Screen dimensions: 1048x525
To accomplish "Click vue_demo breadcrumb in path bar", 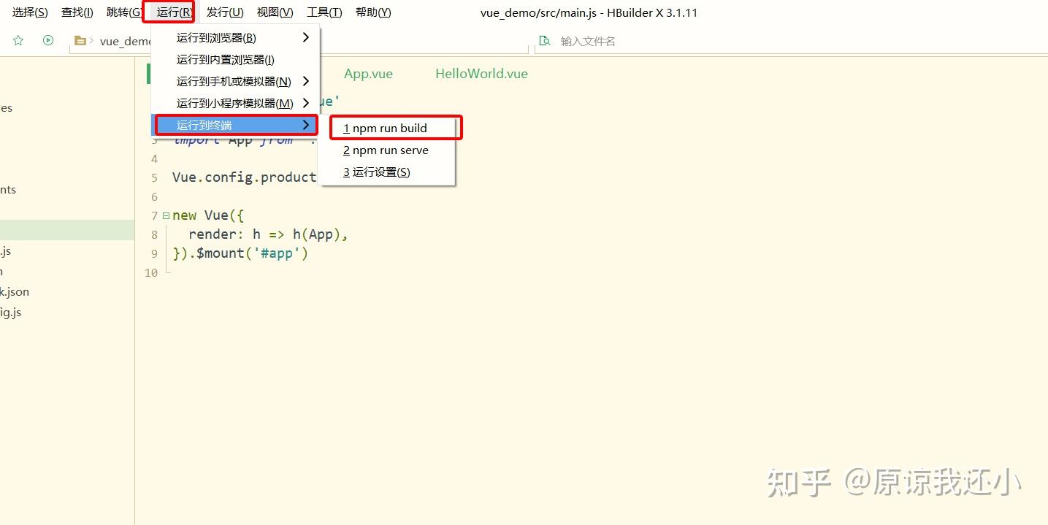I will 126,42.
